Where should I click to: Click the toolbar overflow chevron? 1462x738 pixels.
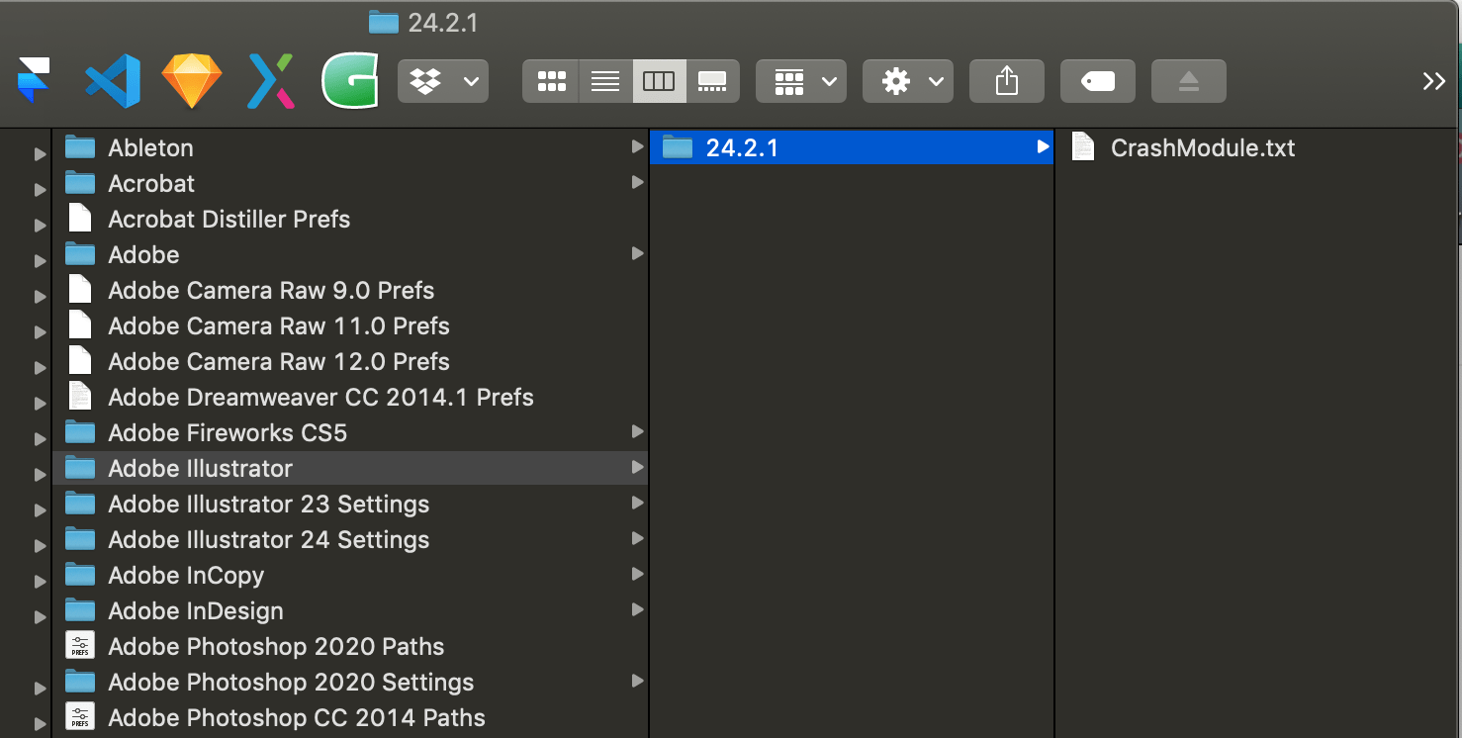coord(1433,81)
